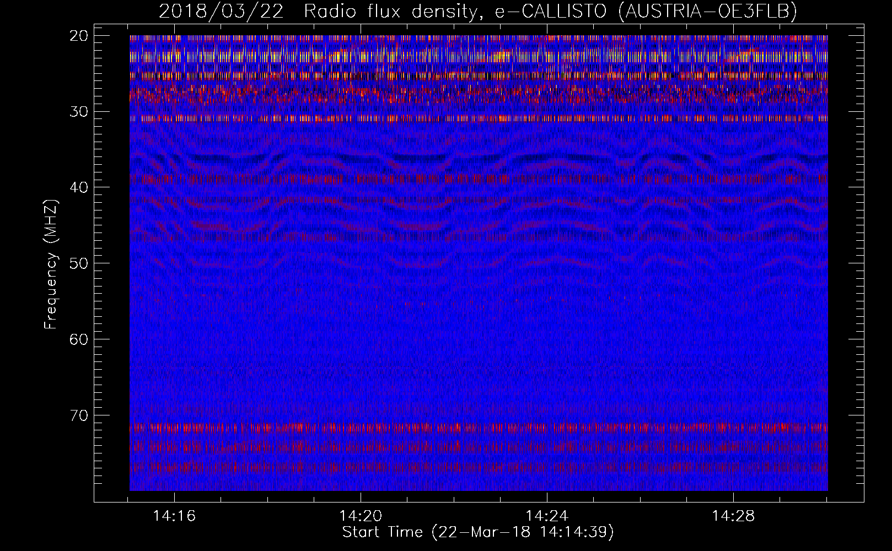Click the time tick label '14:20'

tap(361, 516)
